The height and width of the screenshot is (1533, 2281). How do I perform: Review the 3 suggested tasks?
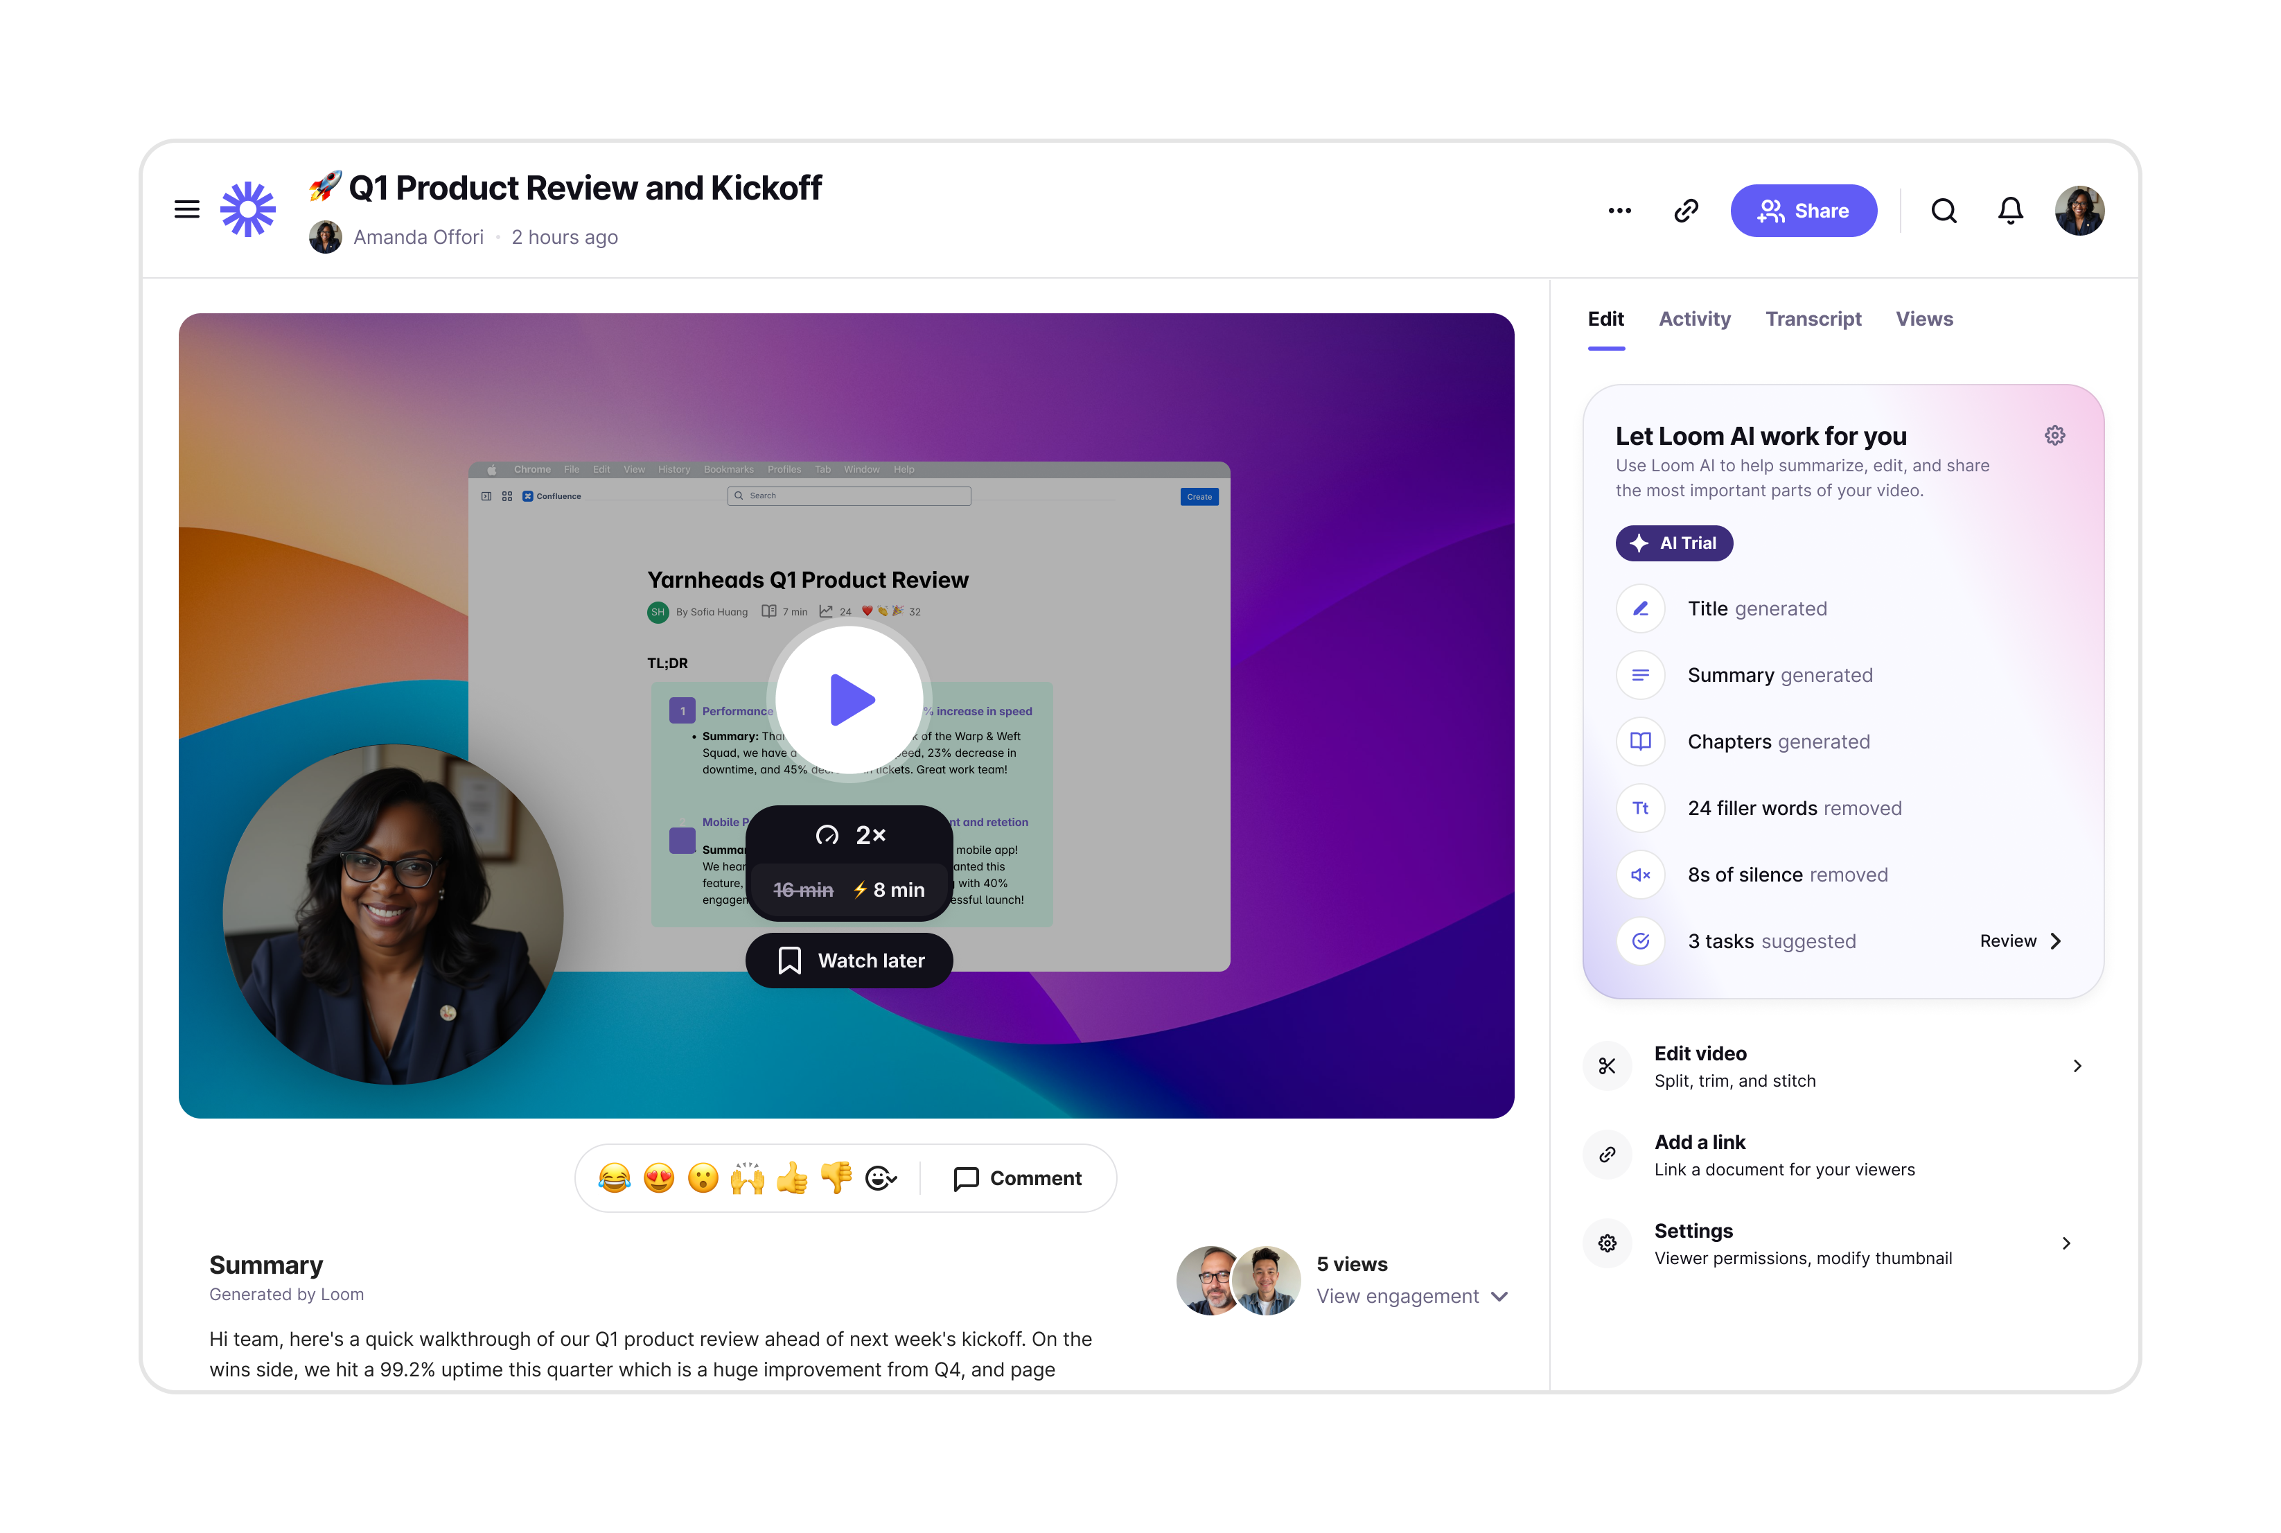(x=2021, y=942)
